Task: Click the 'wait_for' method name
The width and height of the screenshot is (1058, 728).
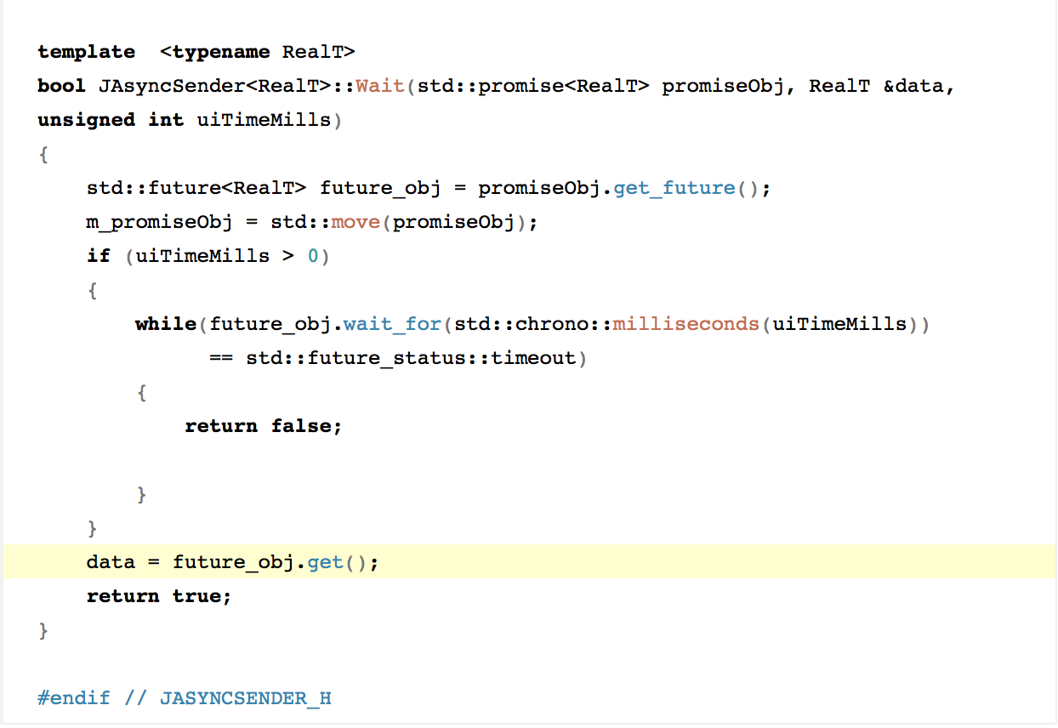Action: (x=393, y=324)
